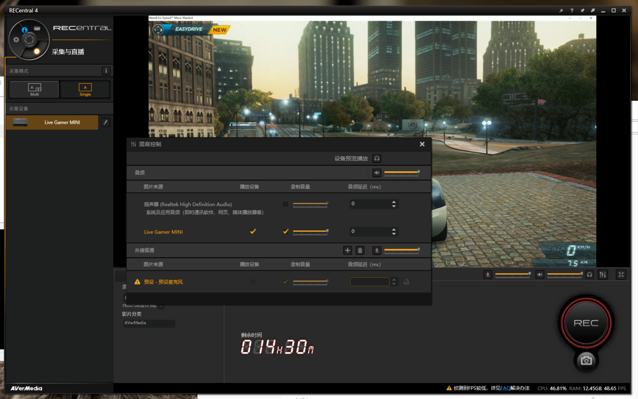This screenshot has width=638, height=399.
Task: Click the capture mode info button
Action: (x=106, y=71)
